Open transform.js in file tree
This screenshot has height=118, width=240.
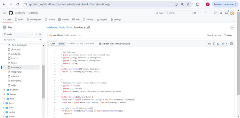(x=16, y=81)
